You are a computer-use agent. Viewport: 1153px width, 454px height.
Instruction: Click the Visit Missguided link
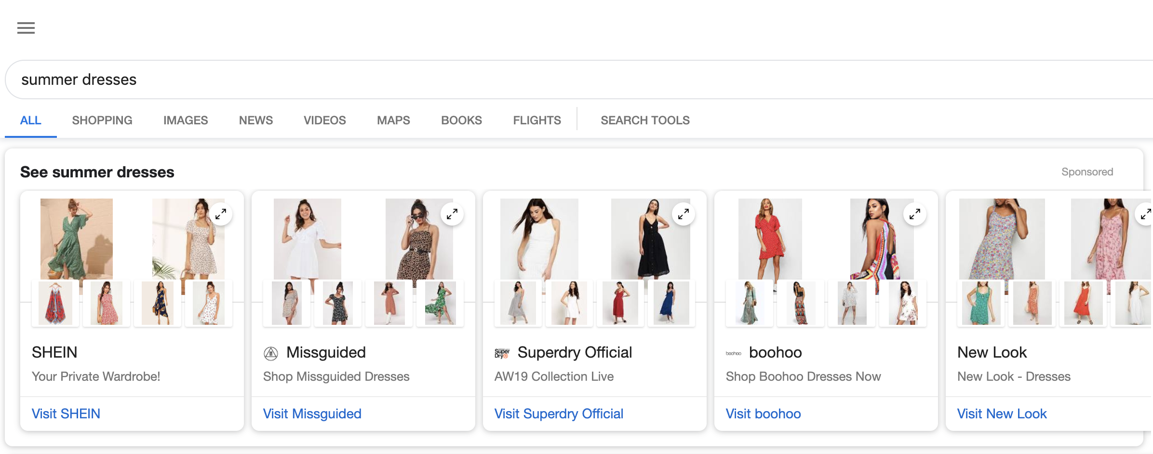point(312,414)
